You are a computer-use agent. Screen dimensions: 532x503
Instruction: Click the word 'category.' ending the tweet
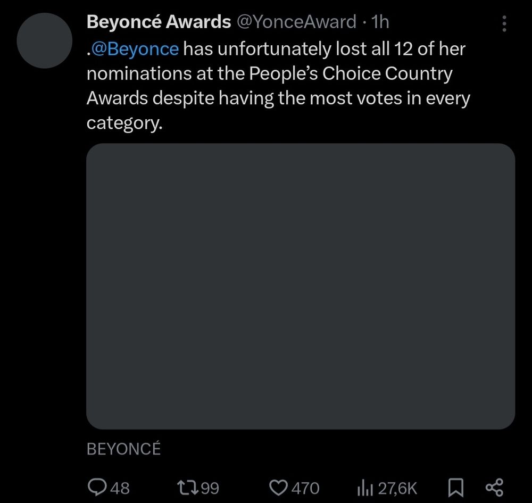(x=124, y=123)
